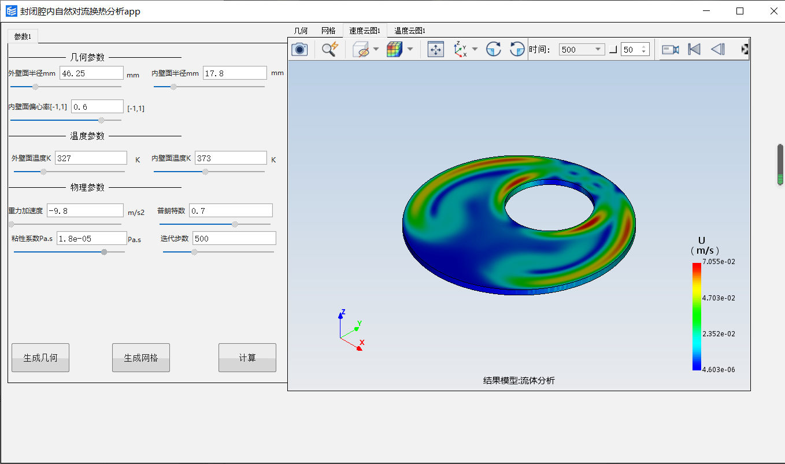Image resolution: width=785 pixels, height=464 pixels.
Task: Click the legend value 4.603e-06
Action: click(x=719, y=369)
